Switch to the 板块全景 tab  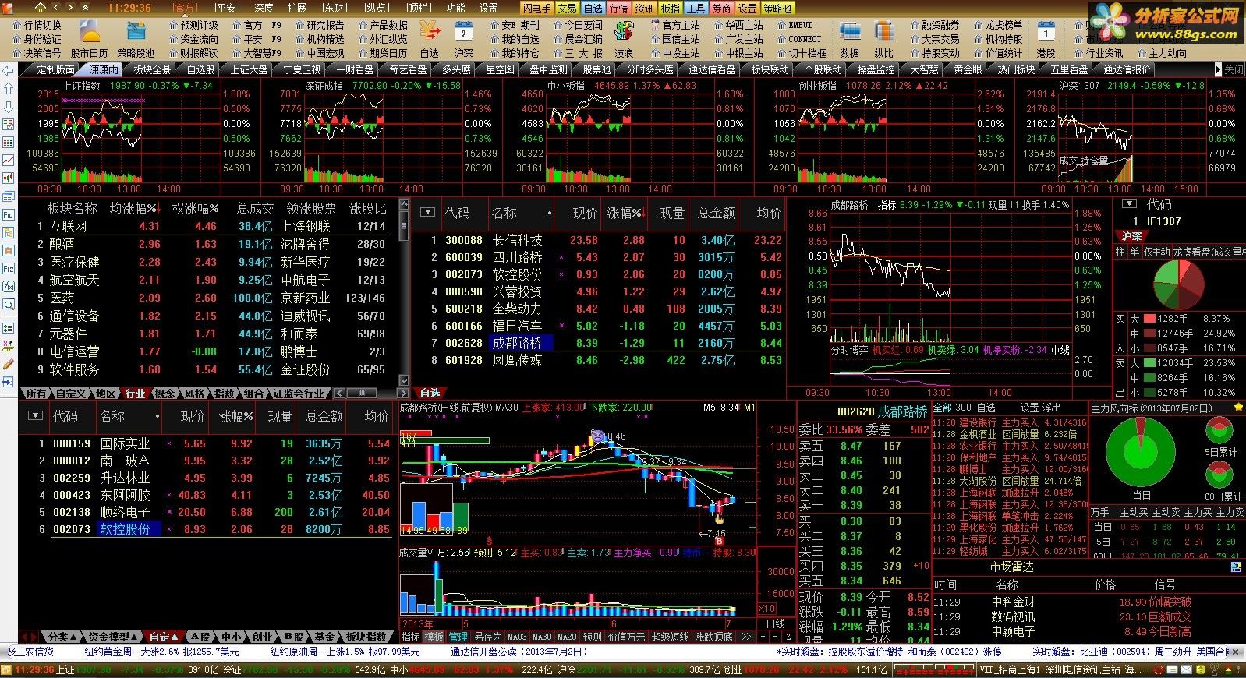pyautogui.click(x=152, y=69)
